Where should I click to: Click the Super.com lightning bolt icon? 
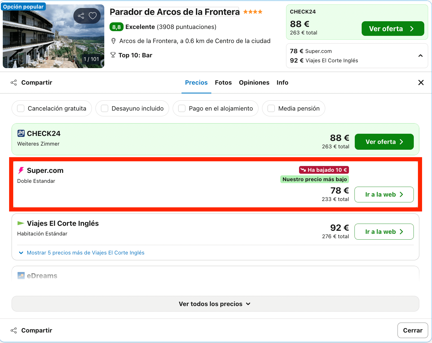click(21, 170)
